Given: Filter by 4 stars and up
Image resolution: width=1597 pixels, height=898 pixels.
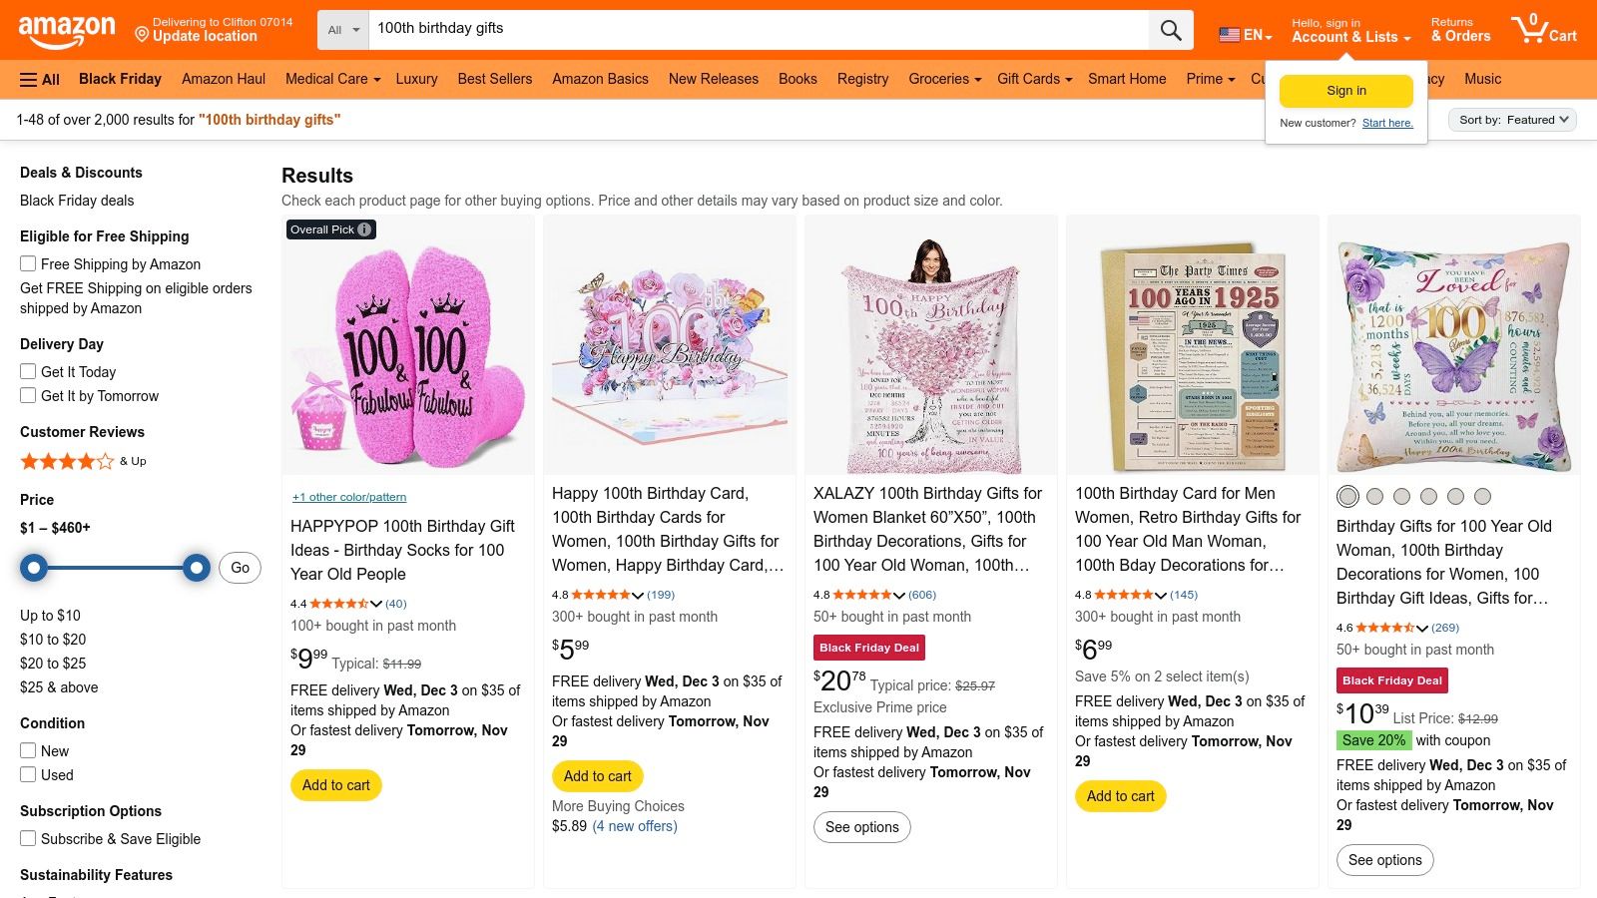Looking at the screenshot, I should [67, 461].
